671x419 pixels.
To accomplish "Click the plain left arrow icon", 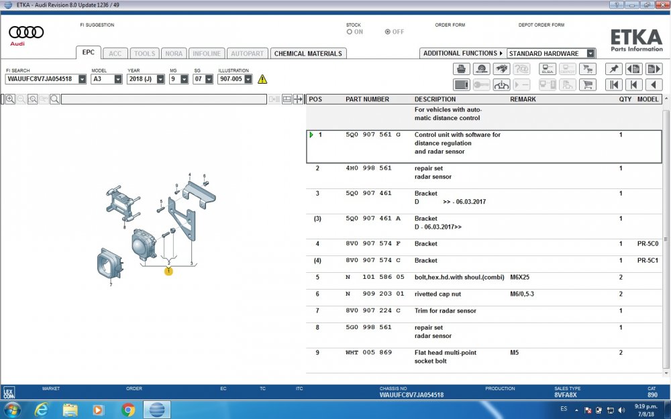I will (654, 84).
